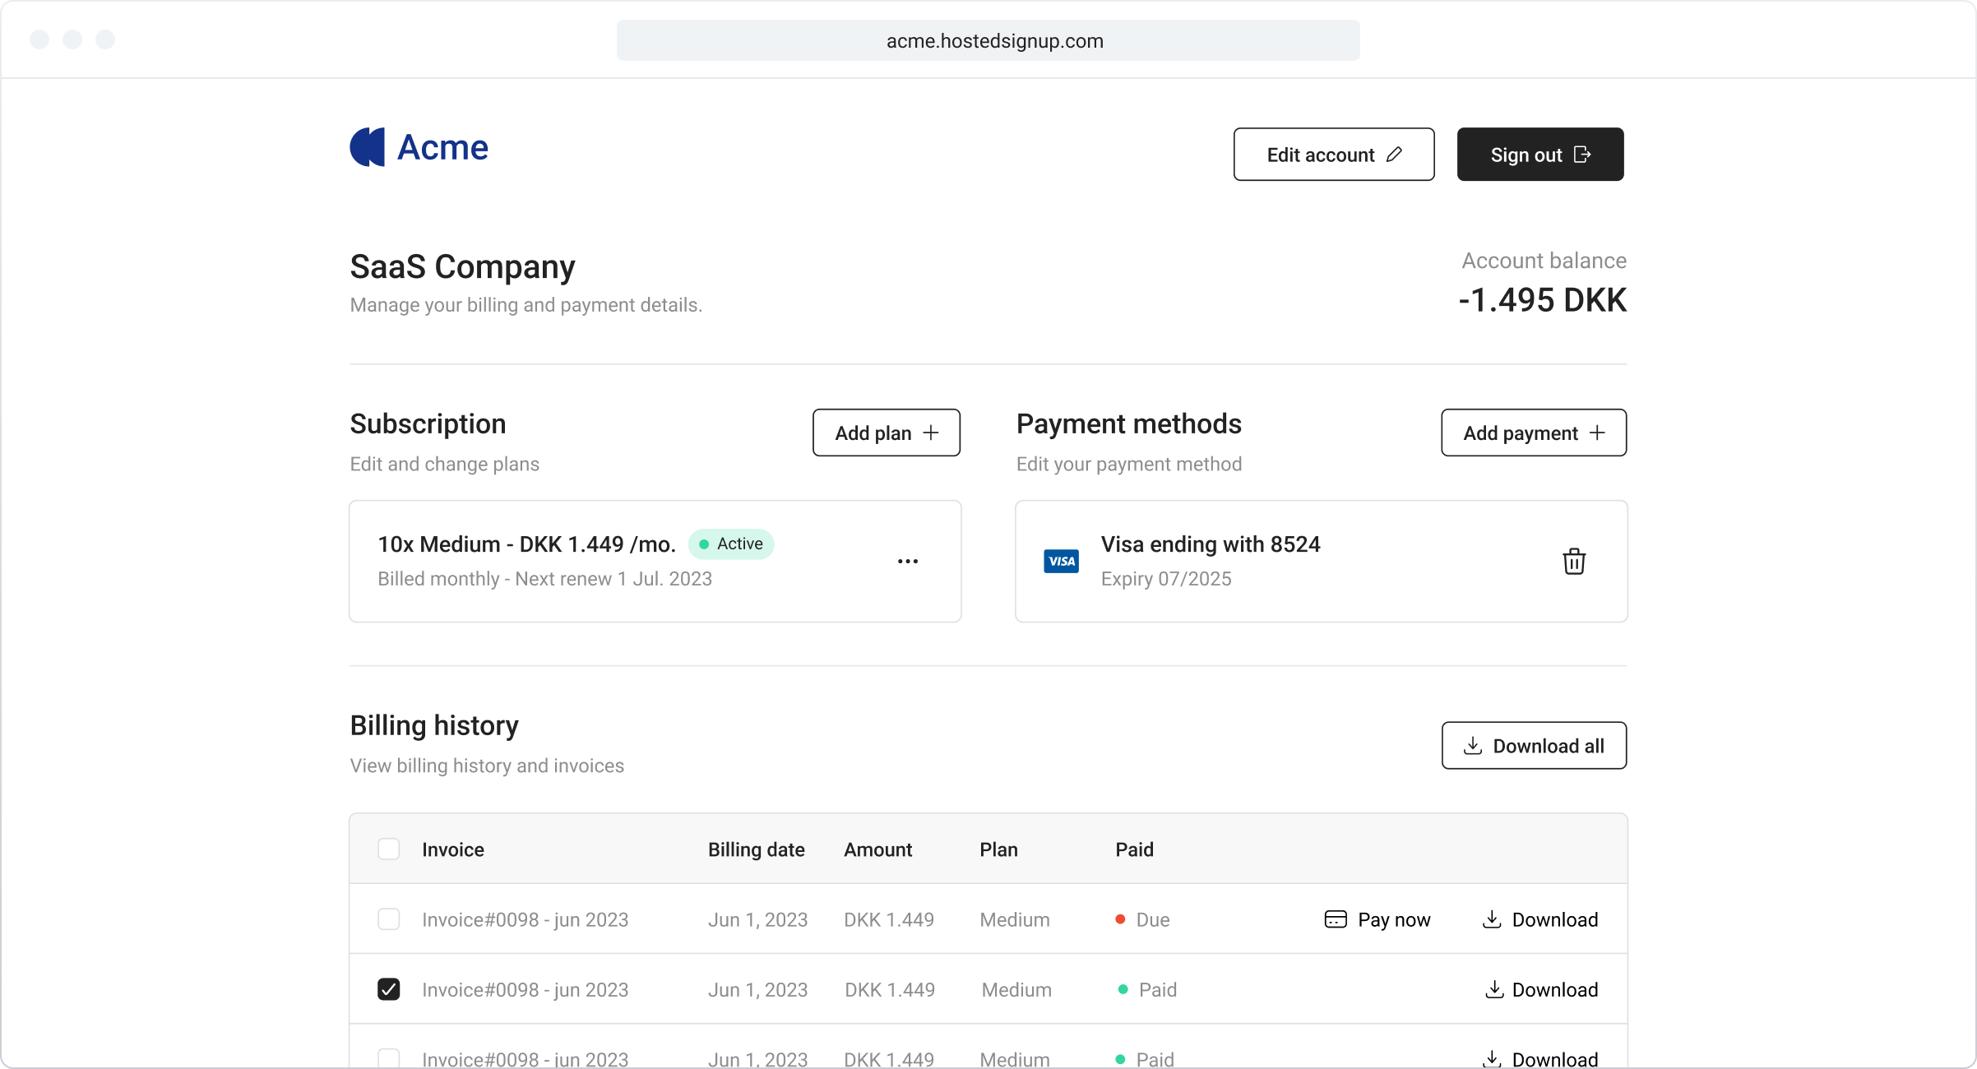
Task: Open the three-dot menu on Medium plan
Action: 908,561
